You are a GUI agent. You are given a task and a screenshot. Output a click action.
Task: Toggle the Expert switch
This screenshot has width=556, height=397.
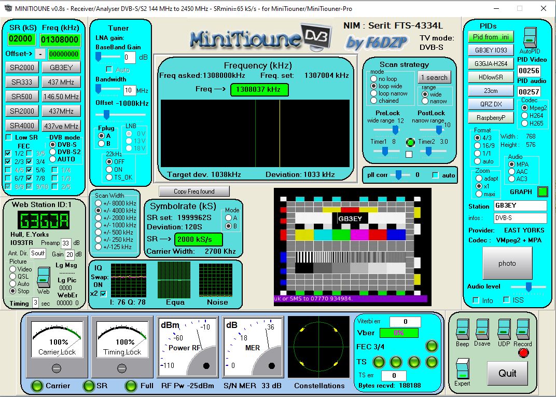pos(463,369)
